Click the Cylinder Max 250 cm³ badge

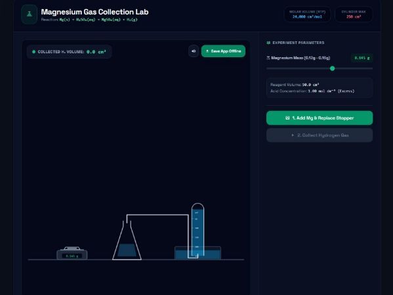click(x=354, y=14)
